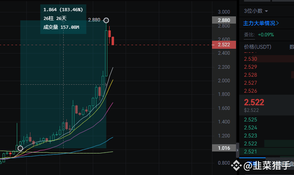Expand the side panel arrow beside the price axis
The height and width of the screenshot is (175, 294).
pos(238,150)
